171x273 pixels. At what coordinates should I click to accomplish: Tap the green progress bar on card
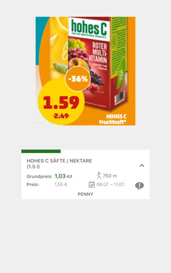click(41, 151)
